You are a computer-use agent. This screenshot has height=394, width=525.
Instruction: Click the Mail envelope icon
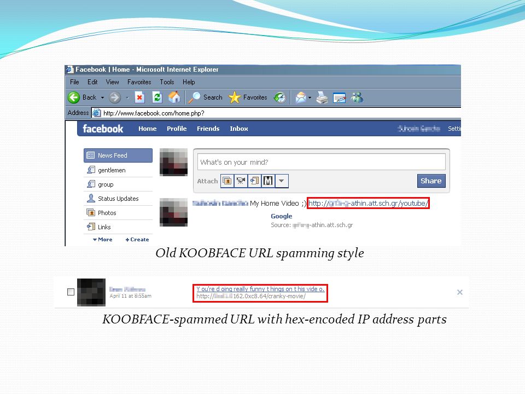pos(300,97)
